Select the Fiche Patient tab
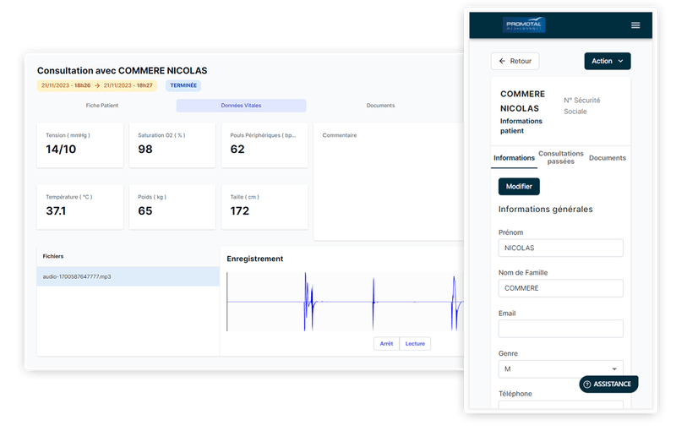The height and width of the screenshot is (431, 676). point(102,106)
